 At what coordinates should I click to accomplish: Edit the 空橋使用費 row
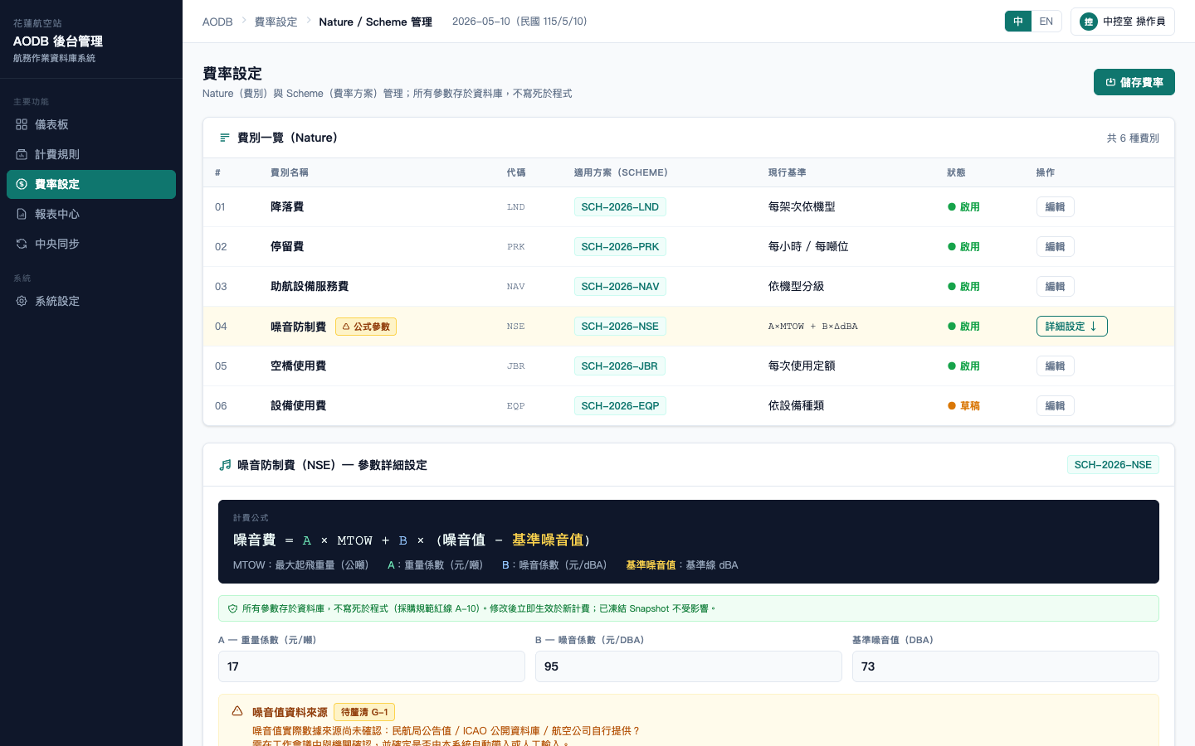1056,366
